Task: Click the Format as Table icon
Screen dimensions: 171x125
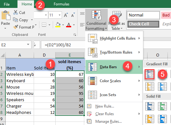Action: click(117, 15)
